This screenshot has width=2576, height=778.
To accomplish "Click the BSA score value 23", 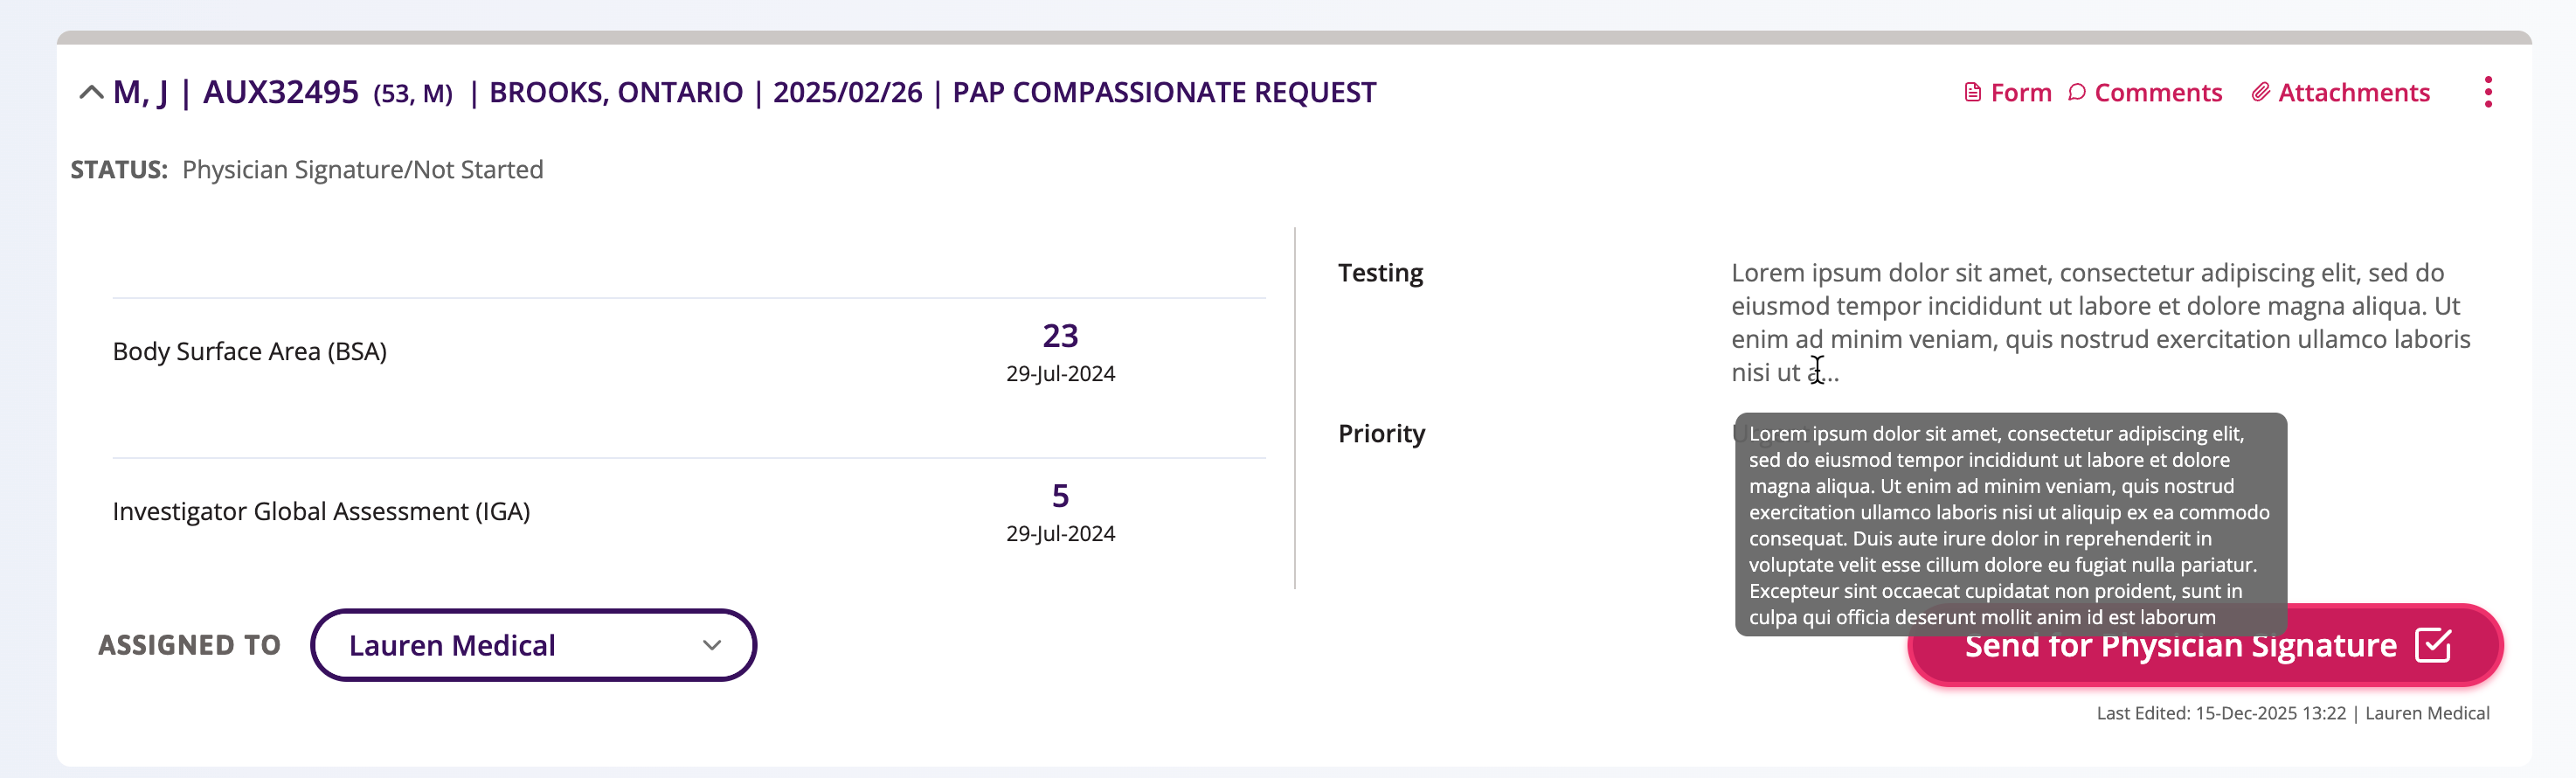I will pos(1060,336).
